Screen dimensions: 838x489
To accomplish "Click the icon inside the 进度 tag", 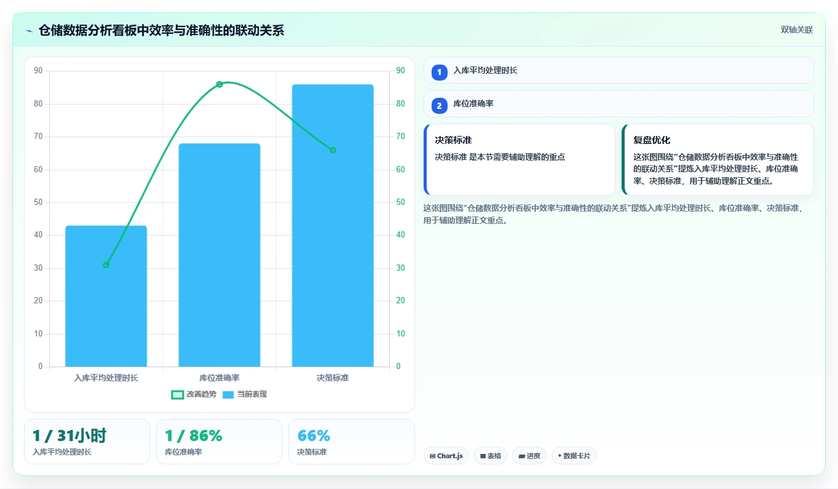I will (x=522, y=456).
